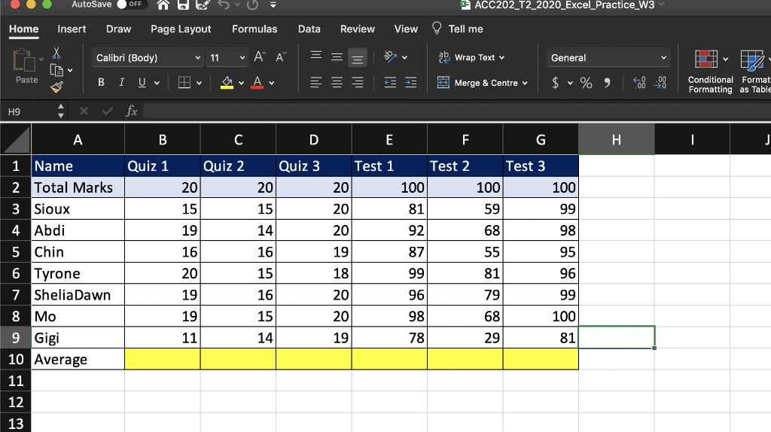The height and width of the screenshot is (432, 771).
Task: Align text left
Action: point(316,83)
